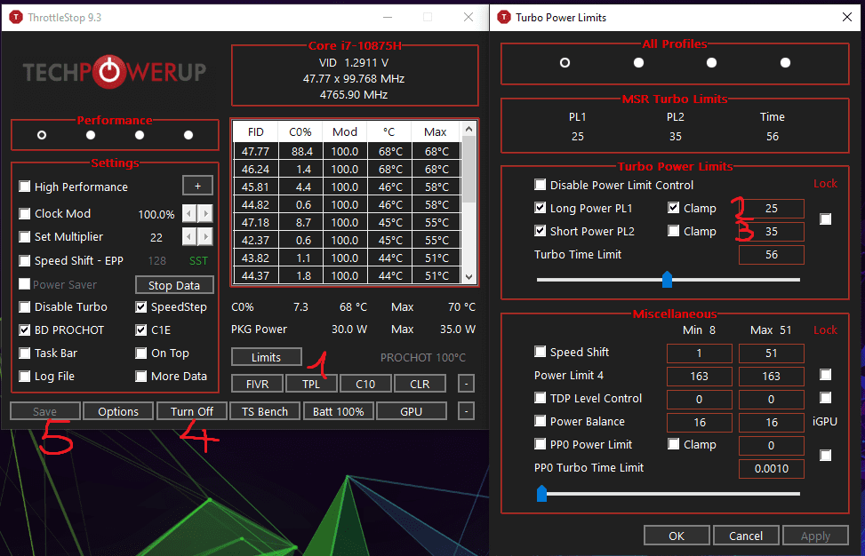
Task: Select the first Performance profile radio button
Action: (42, 135)
